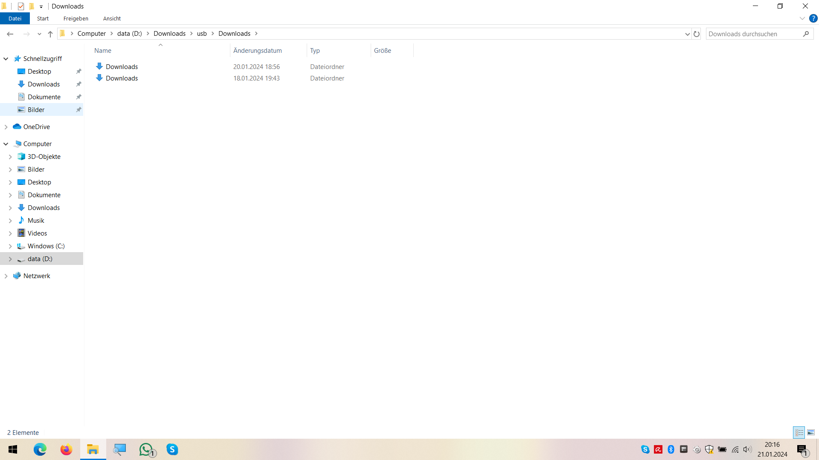The width and height of the screenshot is (819, 460).
Task: Switch to the large thumbnails view
Action: click(811, 432)
